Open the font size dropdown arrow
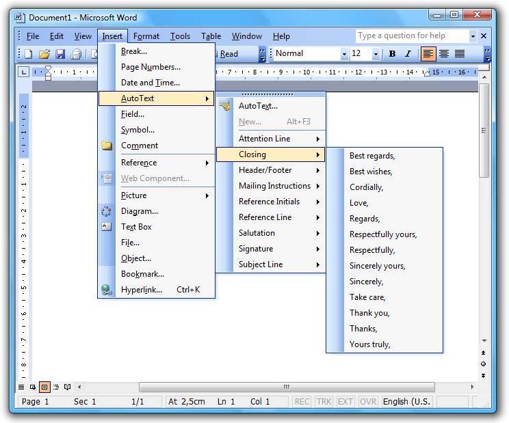Screen dimensions: 509x423 point(376,54)
